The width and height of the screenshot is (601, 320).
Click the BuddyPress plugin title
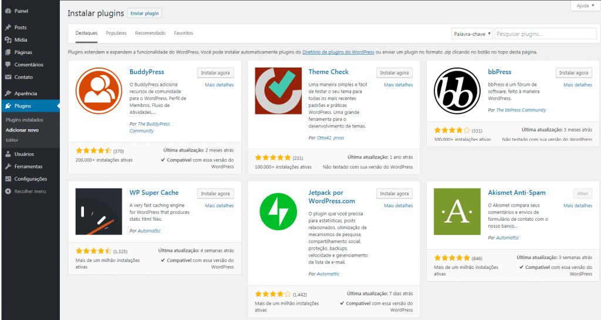pos(147,72)
